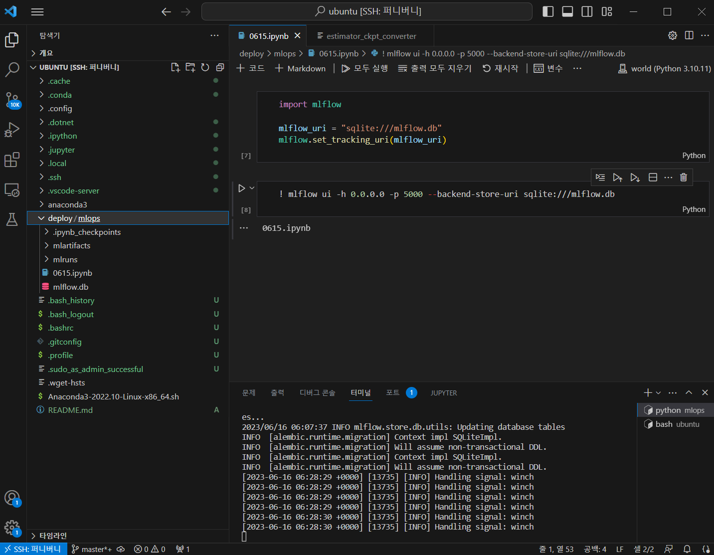
Task: Collapse the deploy/mlops folder
Action: (x=41, y=218)
